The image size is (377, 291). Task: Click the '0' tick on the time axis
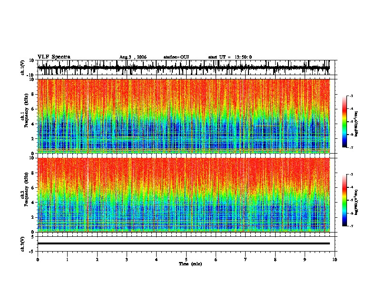38,260
